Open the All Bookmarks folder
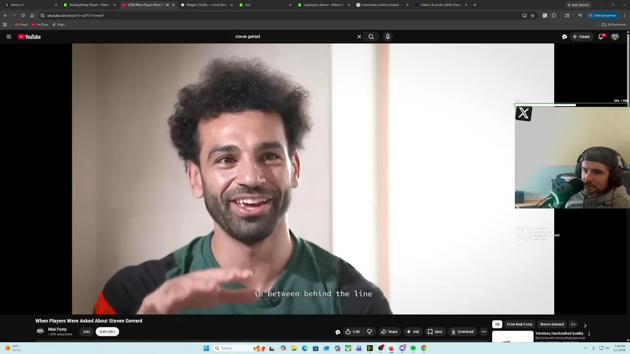This screenshot has width=630, height=354. pos(614,25)
